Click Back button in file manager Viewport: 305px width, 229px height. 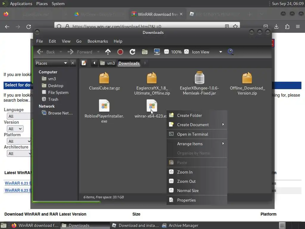(x=46, y=52)
